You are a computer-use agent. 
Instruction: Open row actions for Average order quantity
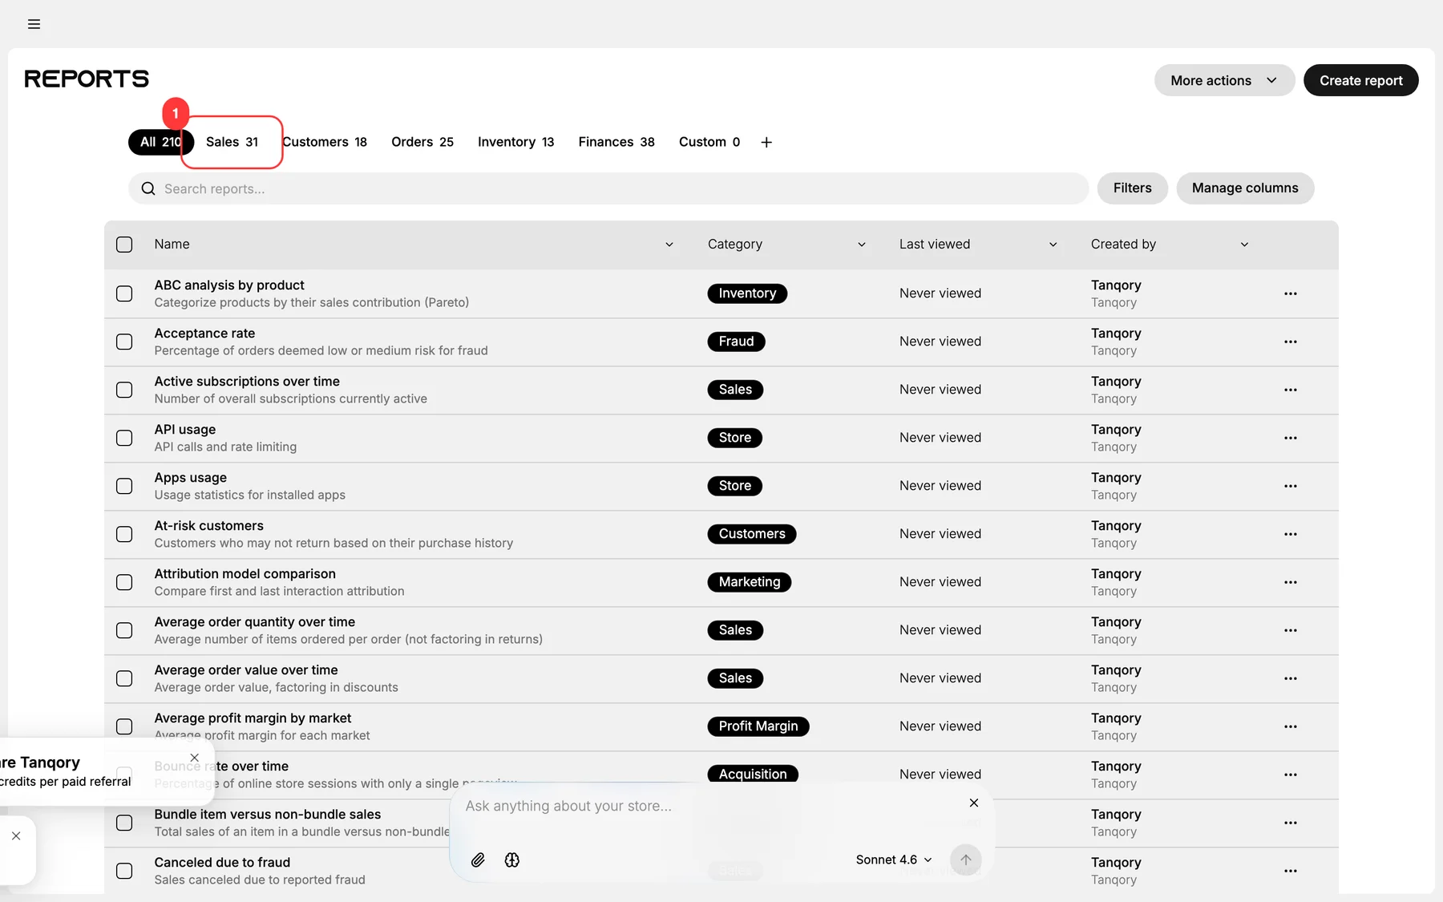click(1290, 630)
